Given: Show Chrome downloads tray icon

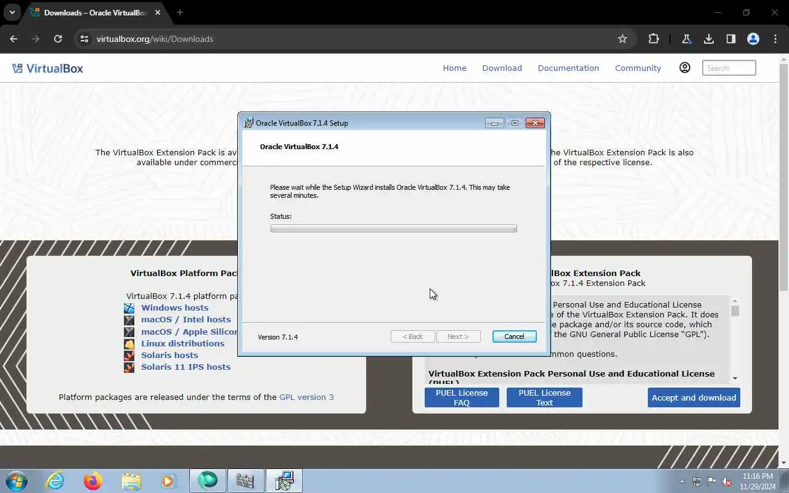Looking at the screenshot, I should [709, 39].
